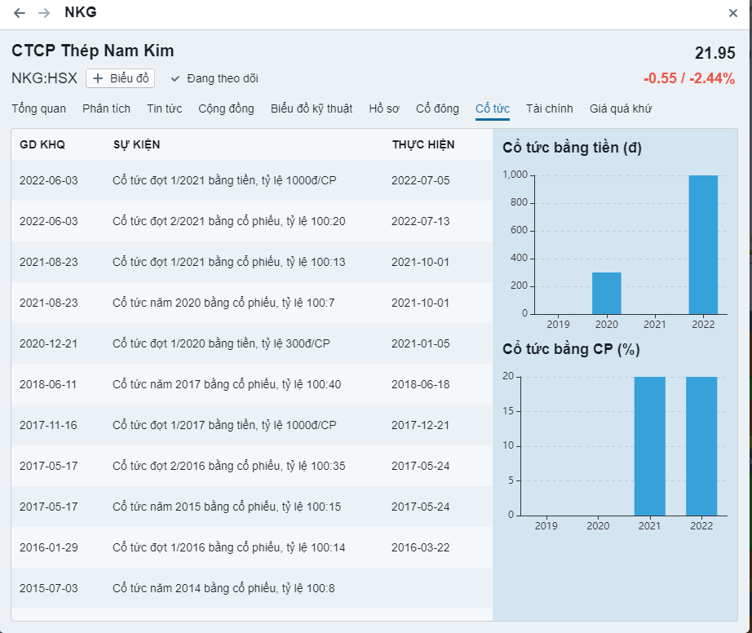Go to the Cộng đồng tab
This screenshot has height=633, width=752.
(226, 108)
